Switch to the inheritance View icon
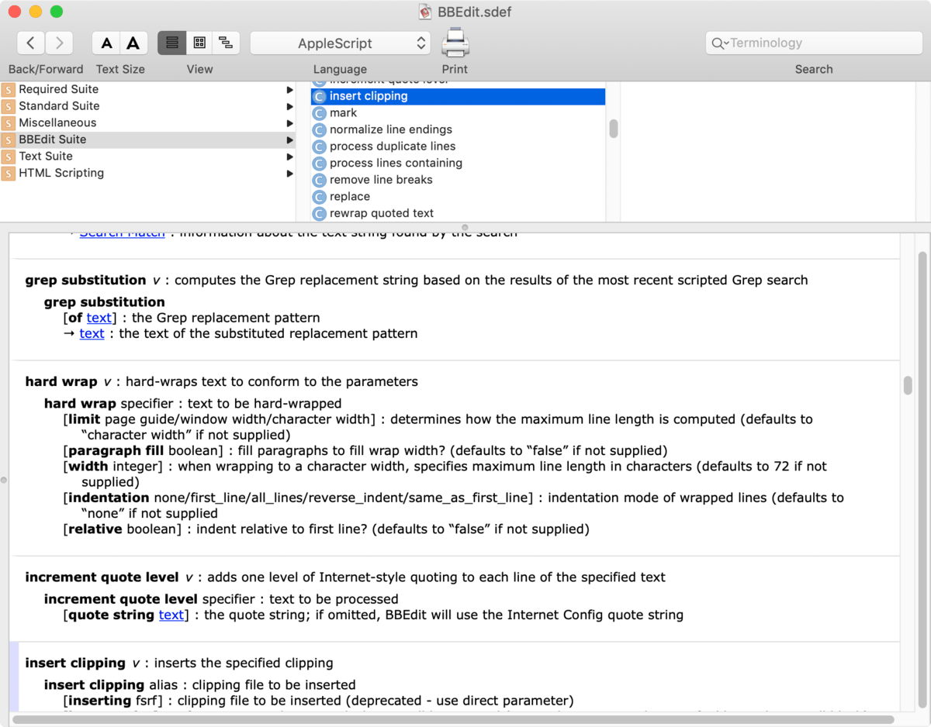Viewport: 931px width, 727px height. tap(226, 43)
